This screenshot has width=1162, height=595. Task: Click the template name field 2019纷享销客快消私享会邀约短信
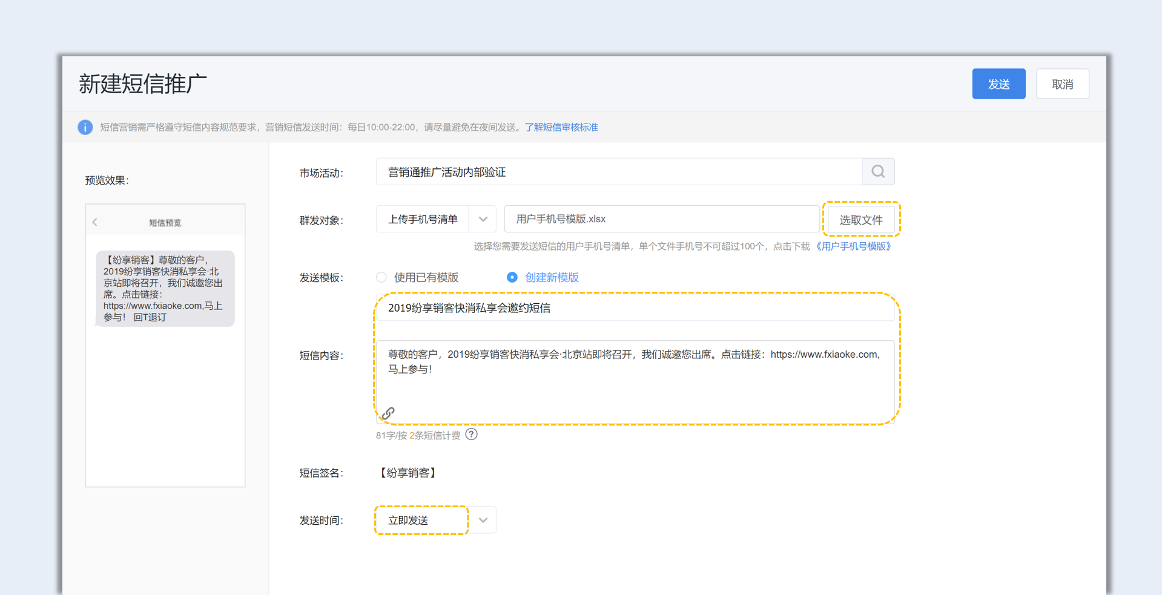coord(635,308)
